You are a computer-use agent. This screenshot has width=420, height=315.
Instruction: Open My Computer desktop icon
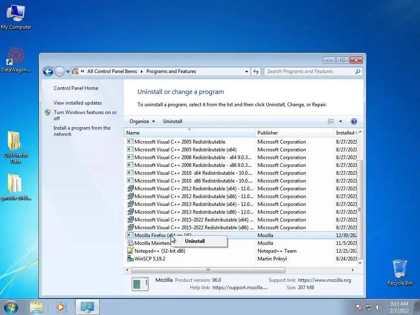pyautogui.click(x=16, y=16)
